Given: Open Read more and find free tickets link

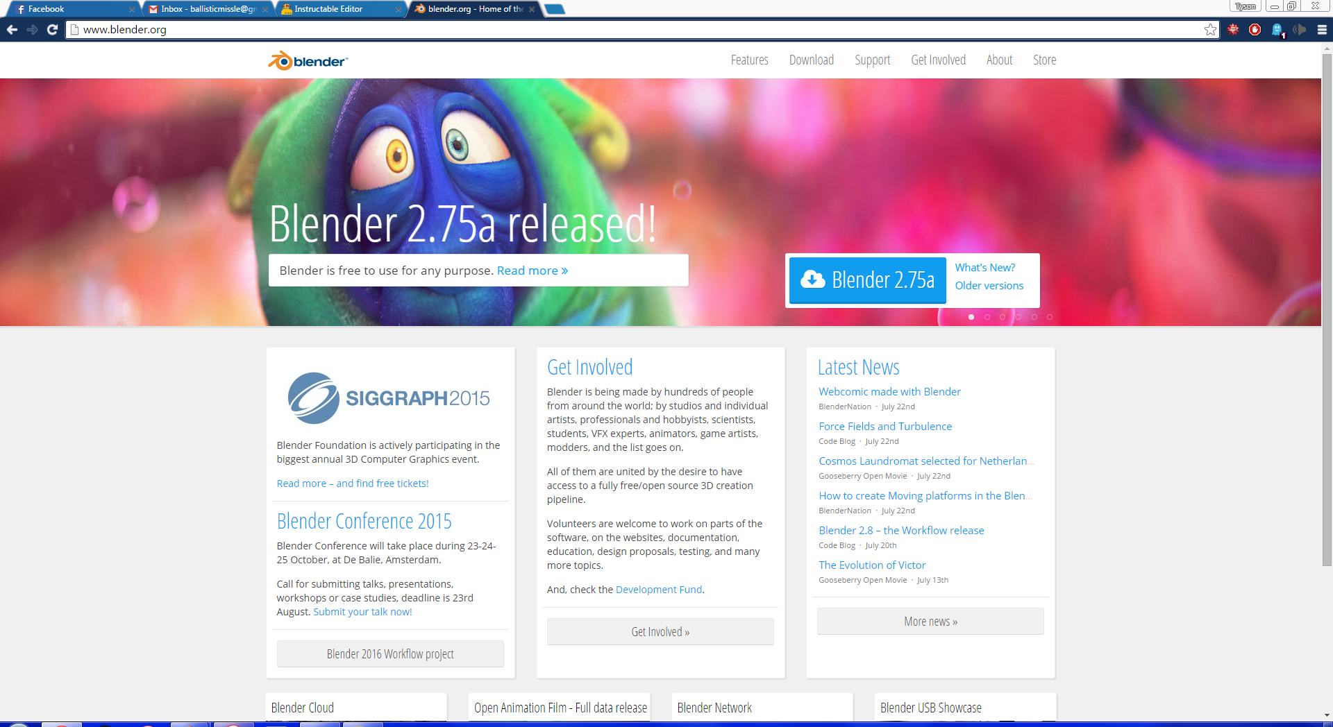Looking at the screenshot, I should coord(353,484).
